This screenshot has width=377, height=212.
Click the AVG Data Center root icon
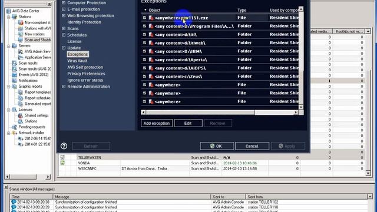9,11
